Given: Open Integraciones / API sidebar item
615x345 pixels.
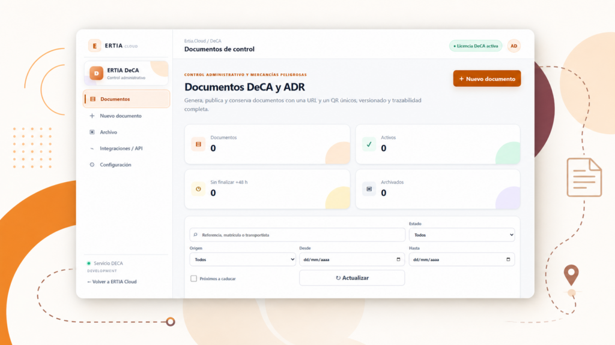Looking at the screenshot, I should (126, 149).
